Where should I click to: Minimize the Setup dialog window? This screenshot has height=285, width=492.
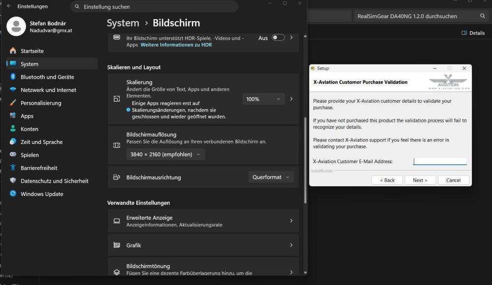pyautogui.click(x=434, y=68)
